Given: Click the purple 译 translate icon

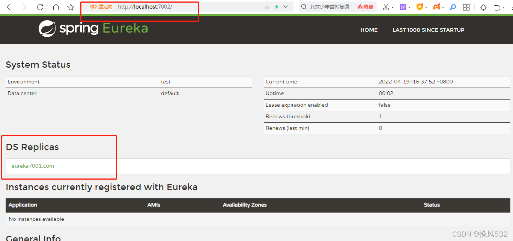Looking at the screenshot, I should pyautogui.click(x=403, y=7).
